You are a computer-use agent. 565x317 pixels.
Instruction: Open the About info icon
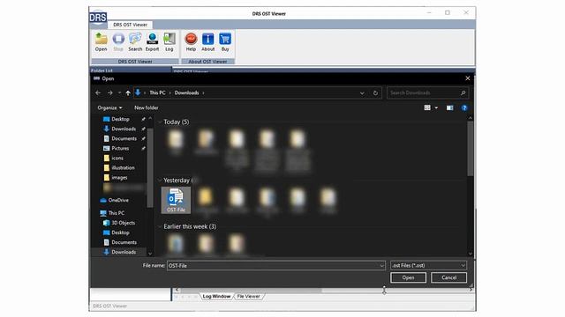tap(208, 41)
